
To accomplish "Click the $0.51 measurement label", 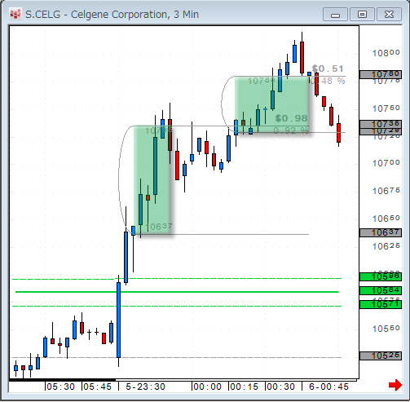I will [328, 68].
